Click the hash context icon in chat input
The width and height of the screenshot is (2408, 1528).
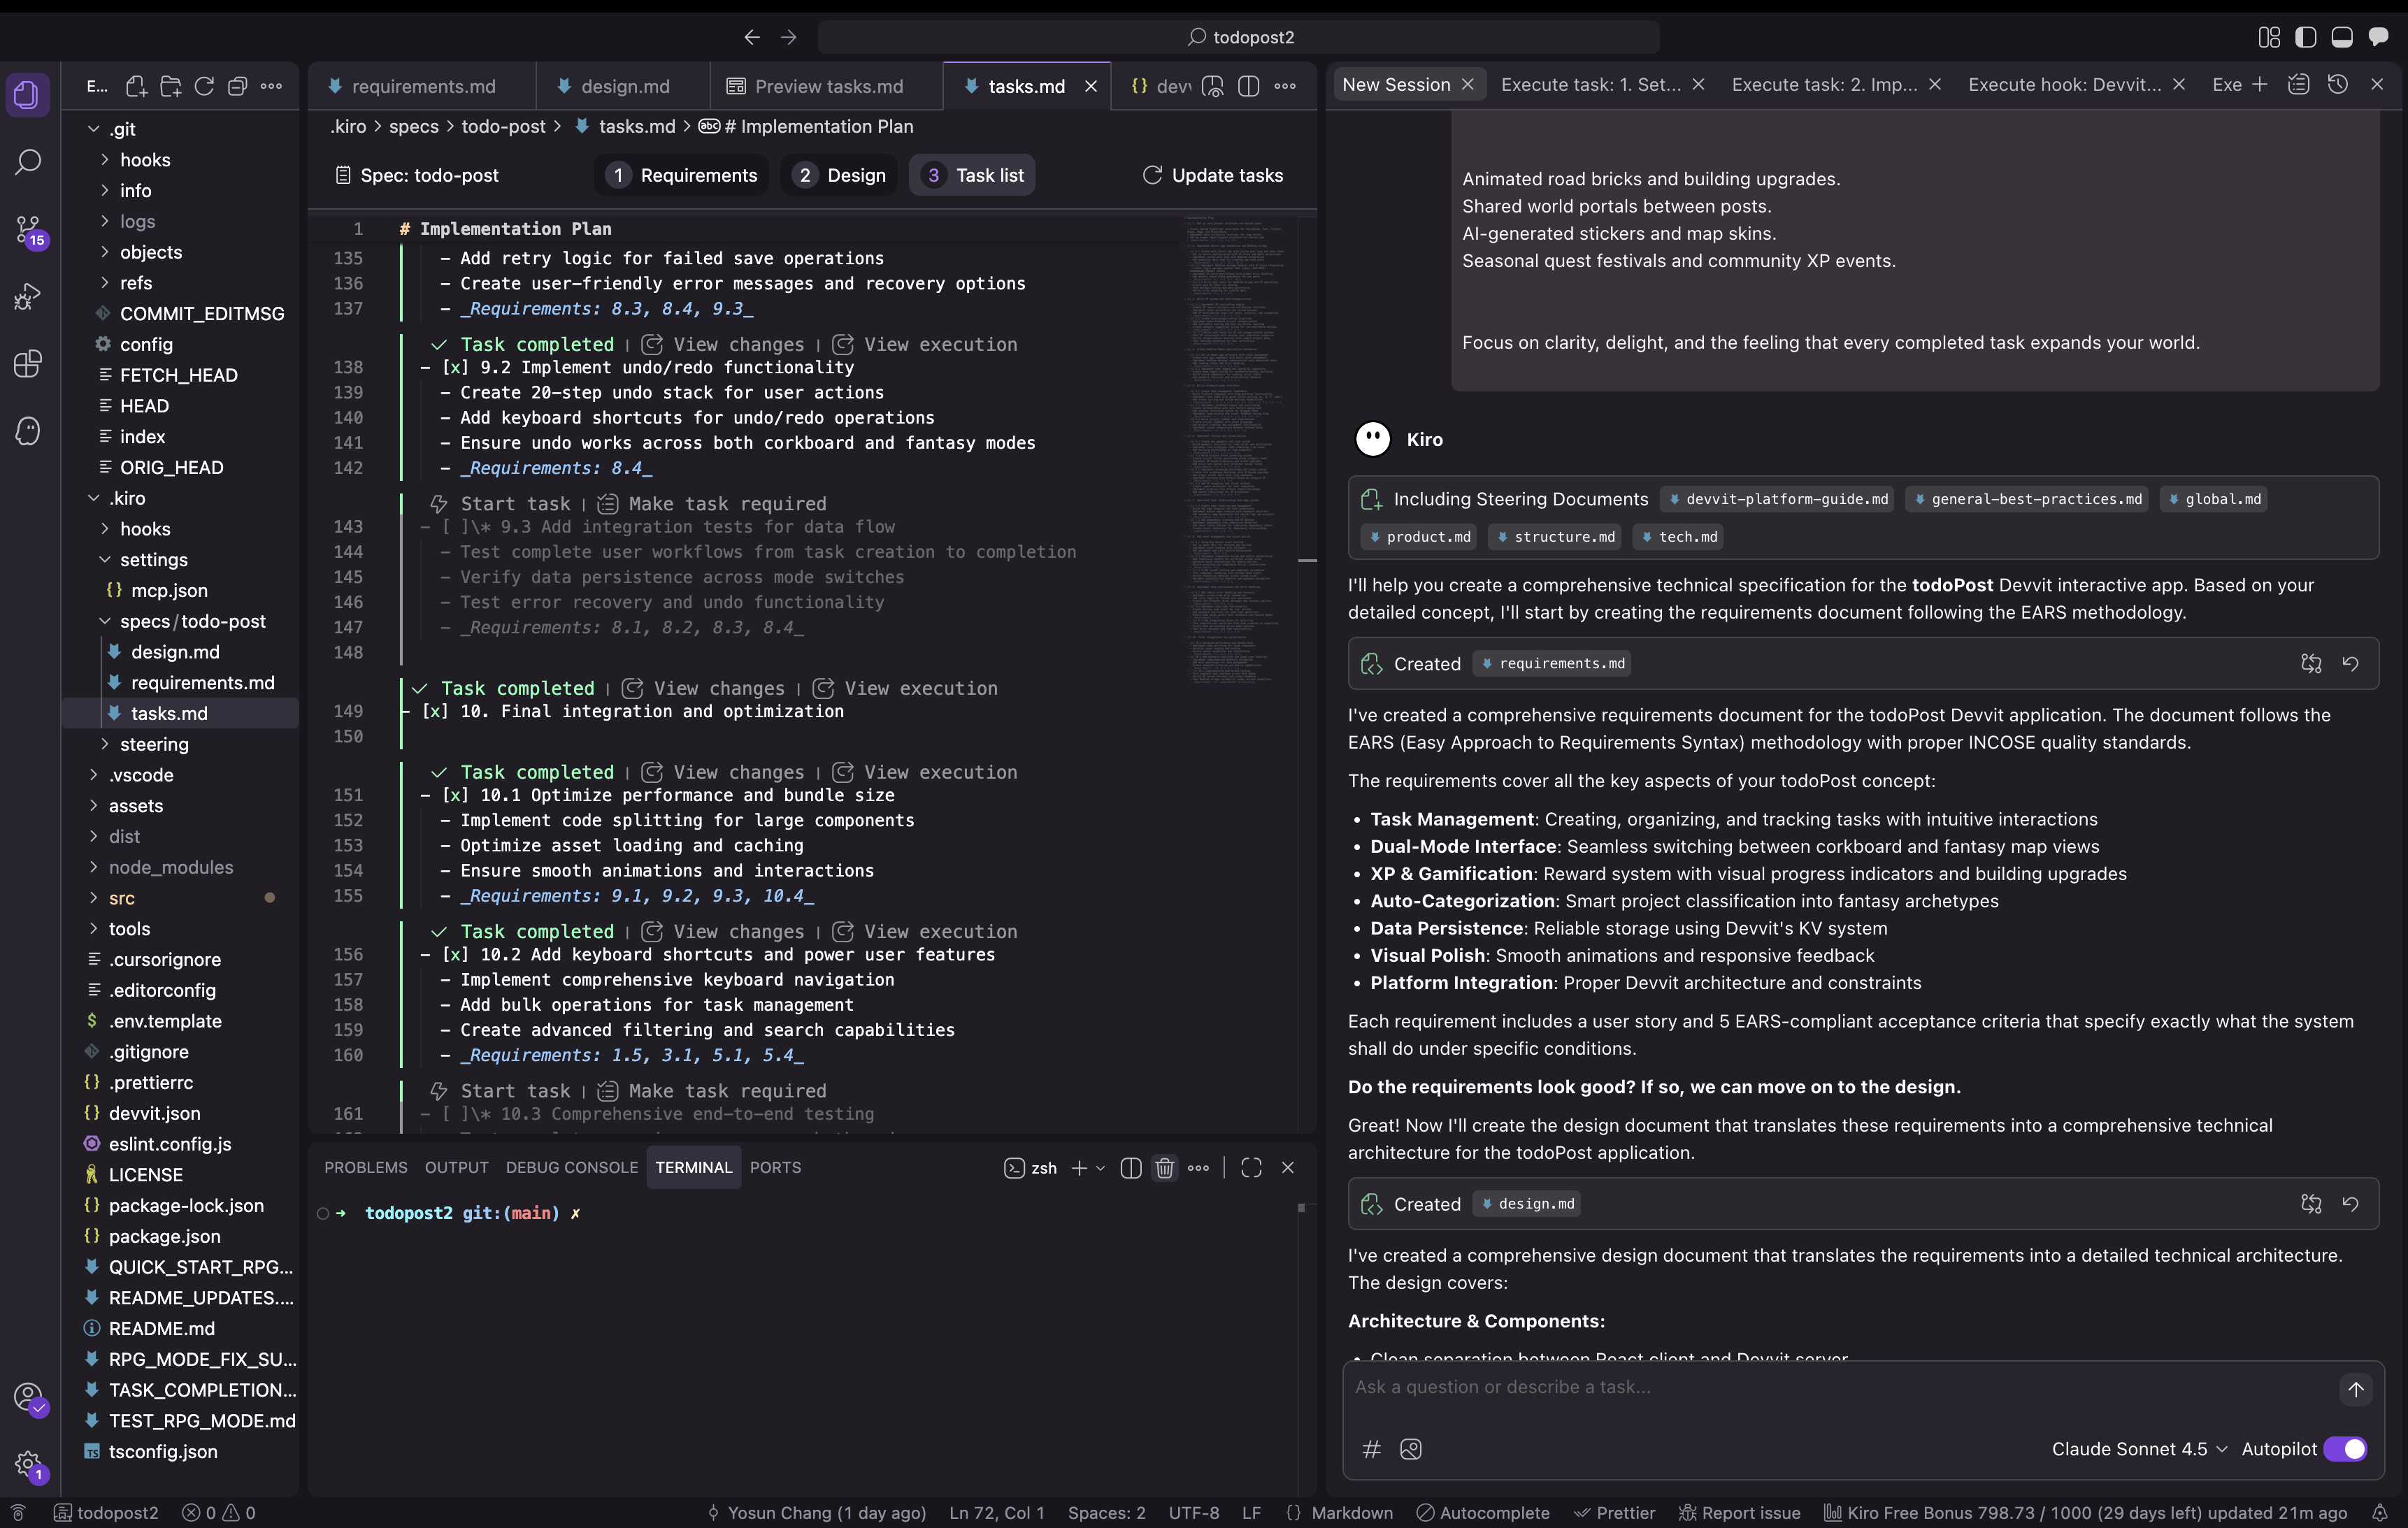(1371, 1449)
